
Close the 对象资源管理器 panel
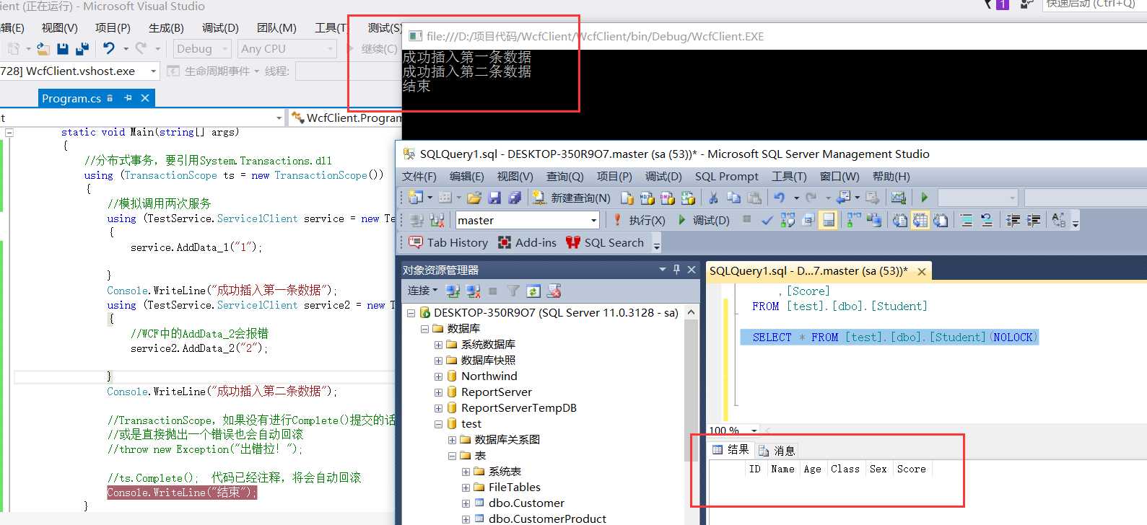tap(692, 269)
